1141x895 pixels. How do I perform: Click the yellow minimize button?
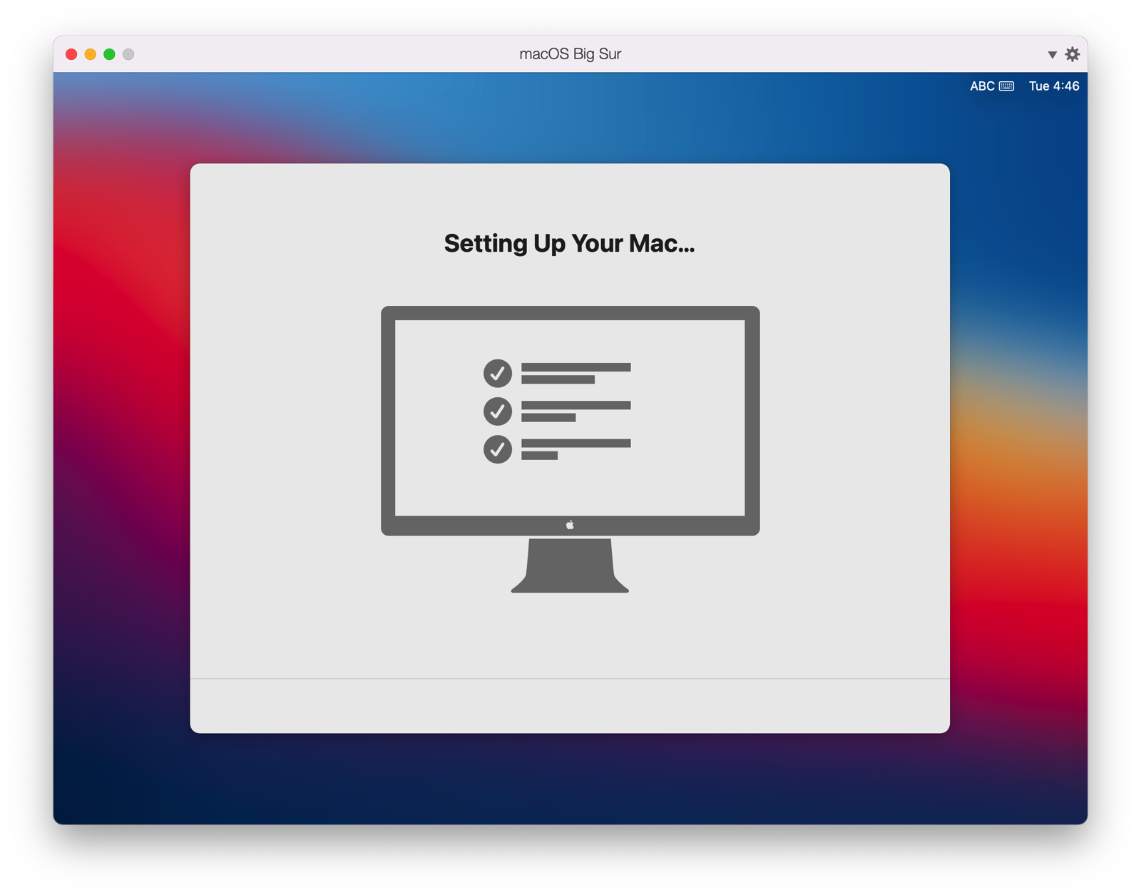click(x=89, y=53)
